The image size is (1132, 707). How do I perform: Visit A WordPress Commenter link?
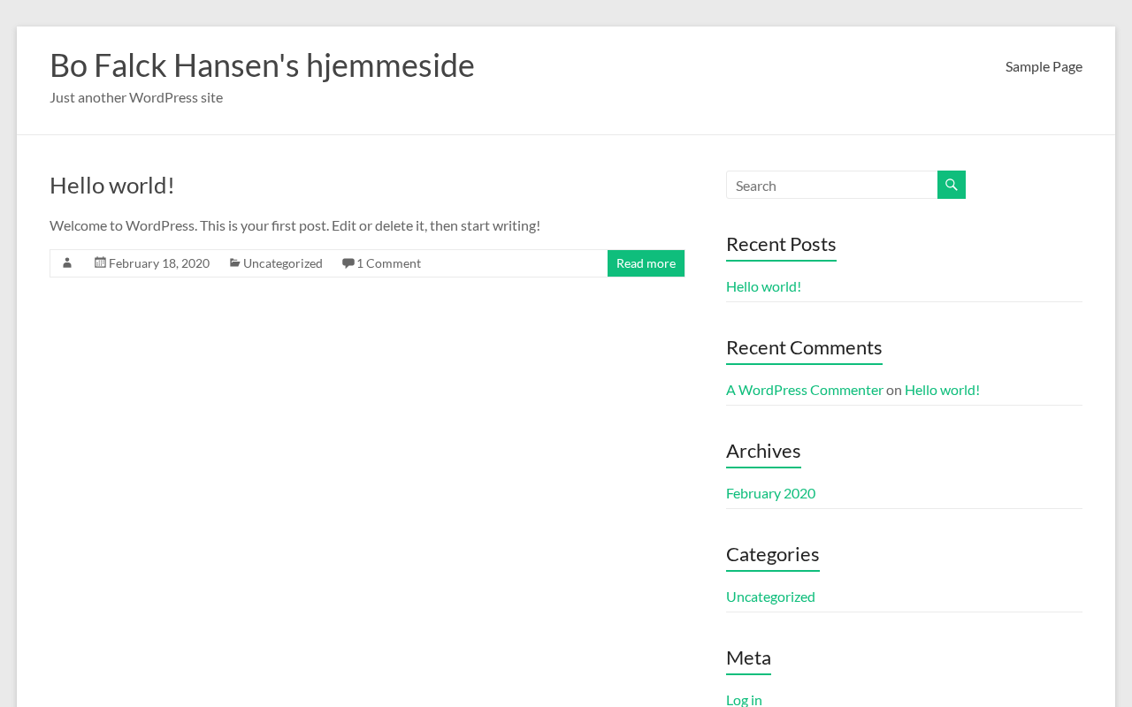click(804, 390)
